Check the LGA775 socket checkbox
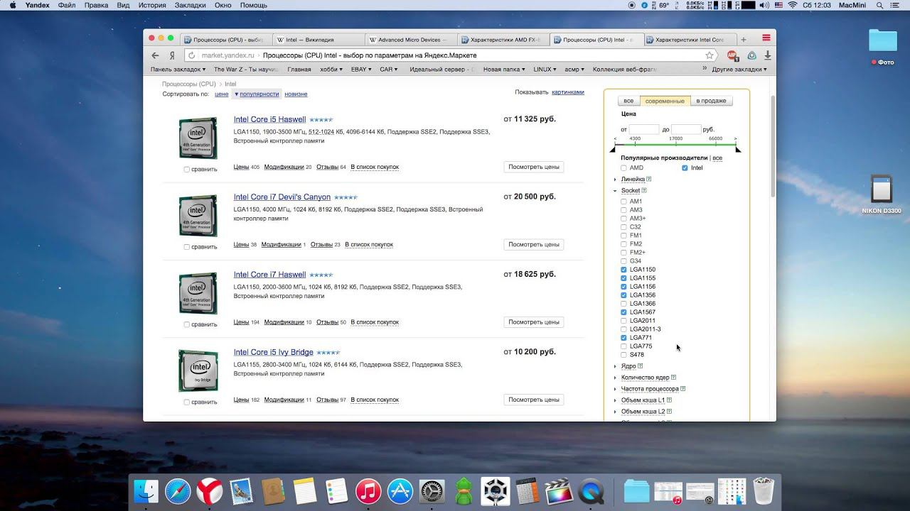 [623, 346]
